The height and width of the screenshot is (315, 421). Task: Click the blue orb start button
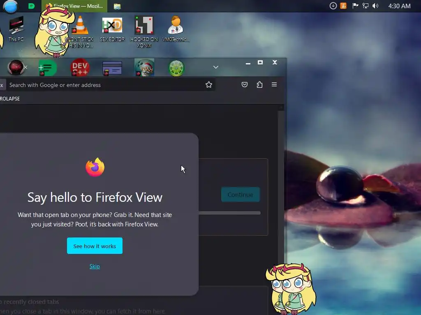(10, 6)
